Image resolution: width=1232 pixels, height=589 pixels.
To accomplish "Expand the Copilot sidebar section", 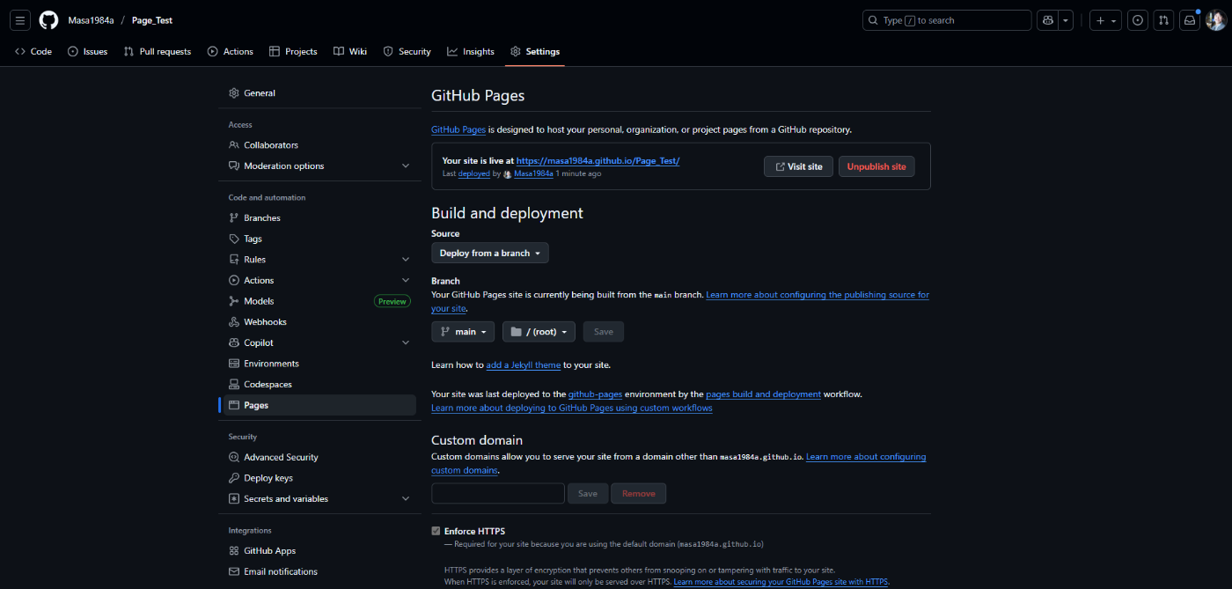I will [x=406, y=342].
